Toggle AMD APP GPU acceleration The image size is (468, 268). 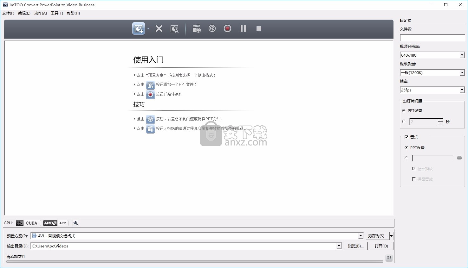point(56,223)
